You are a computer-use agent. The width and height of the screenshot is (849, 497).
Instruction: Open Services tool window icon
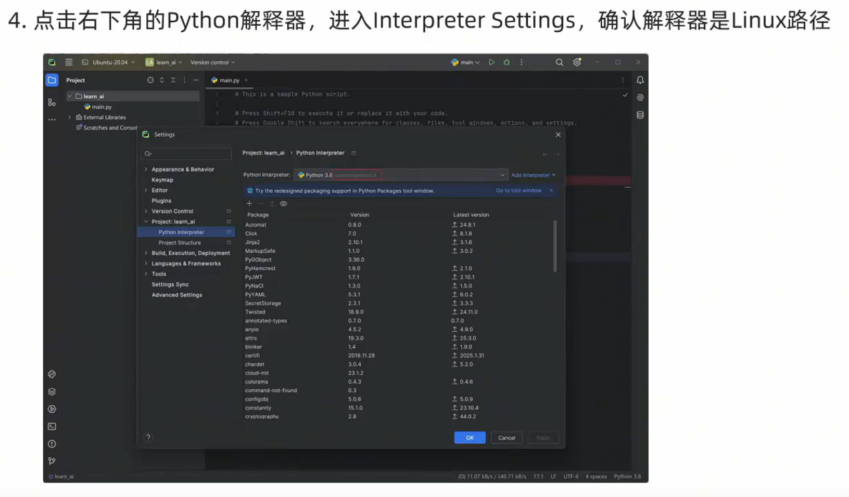pos(52,409)
